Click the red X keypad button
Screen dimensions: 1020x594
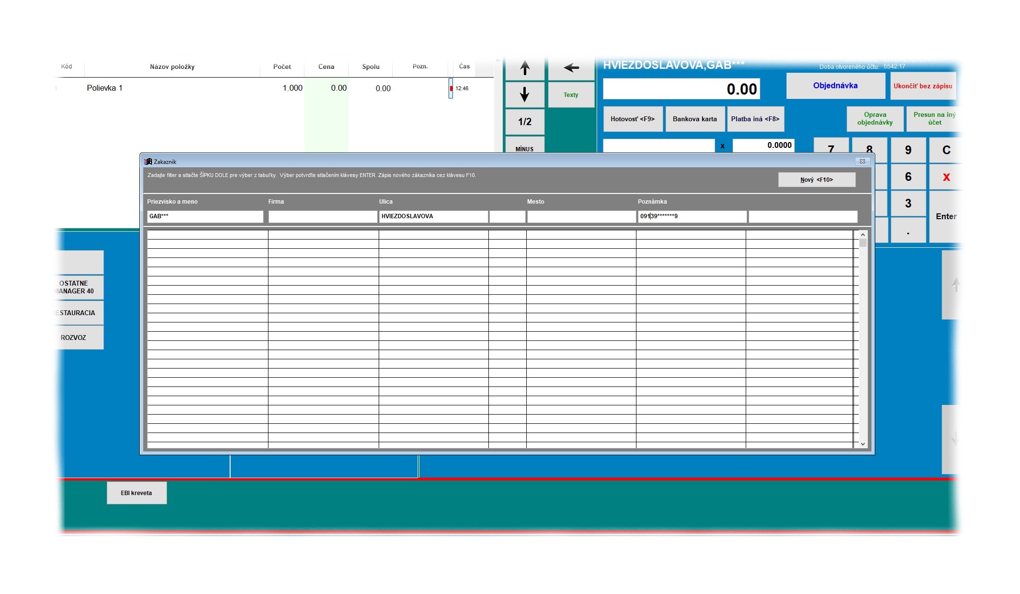[x=946, y=177]
